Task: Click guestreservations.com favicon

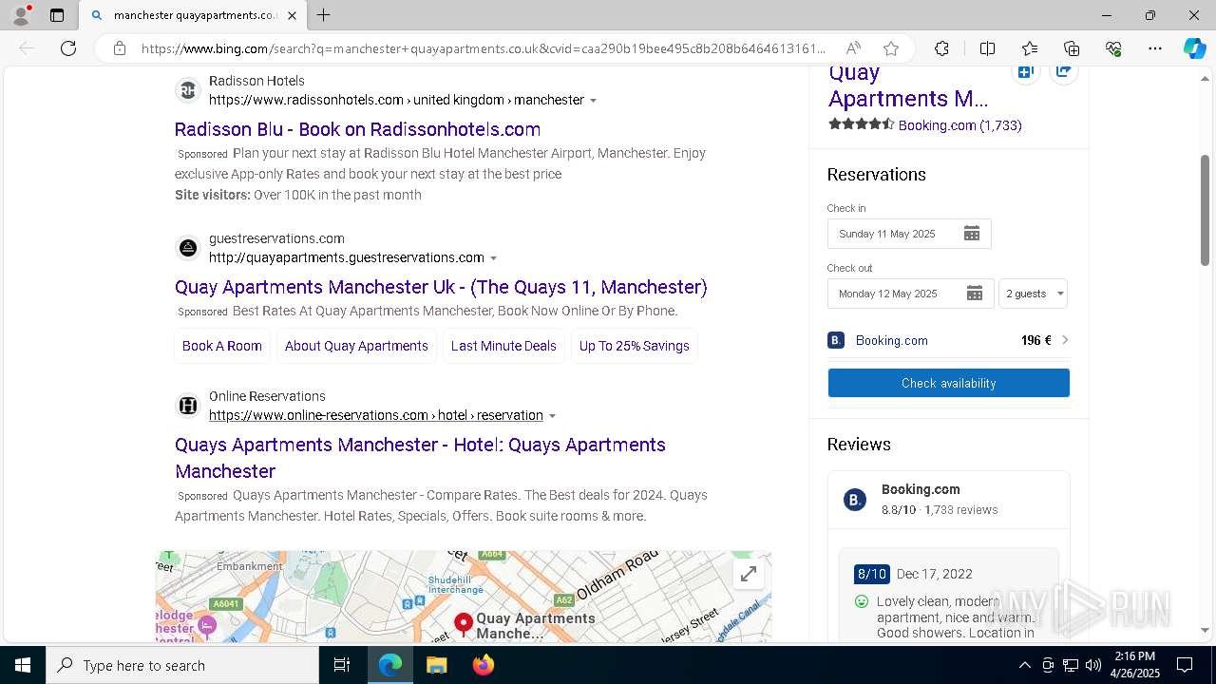Action: coord(188,248)
